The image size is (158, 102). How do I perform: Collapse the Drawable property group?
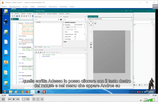pyautogui.click(x=64, y=25)
